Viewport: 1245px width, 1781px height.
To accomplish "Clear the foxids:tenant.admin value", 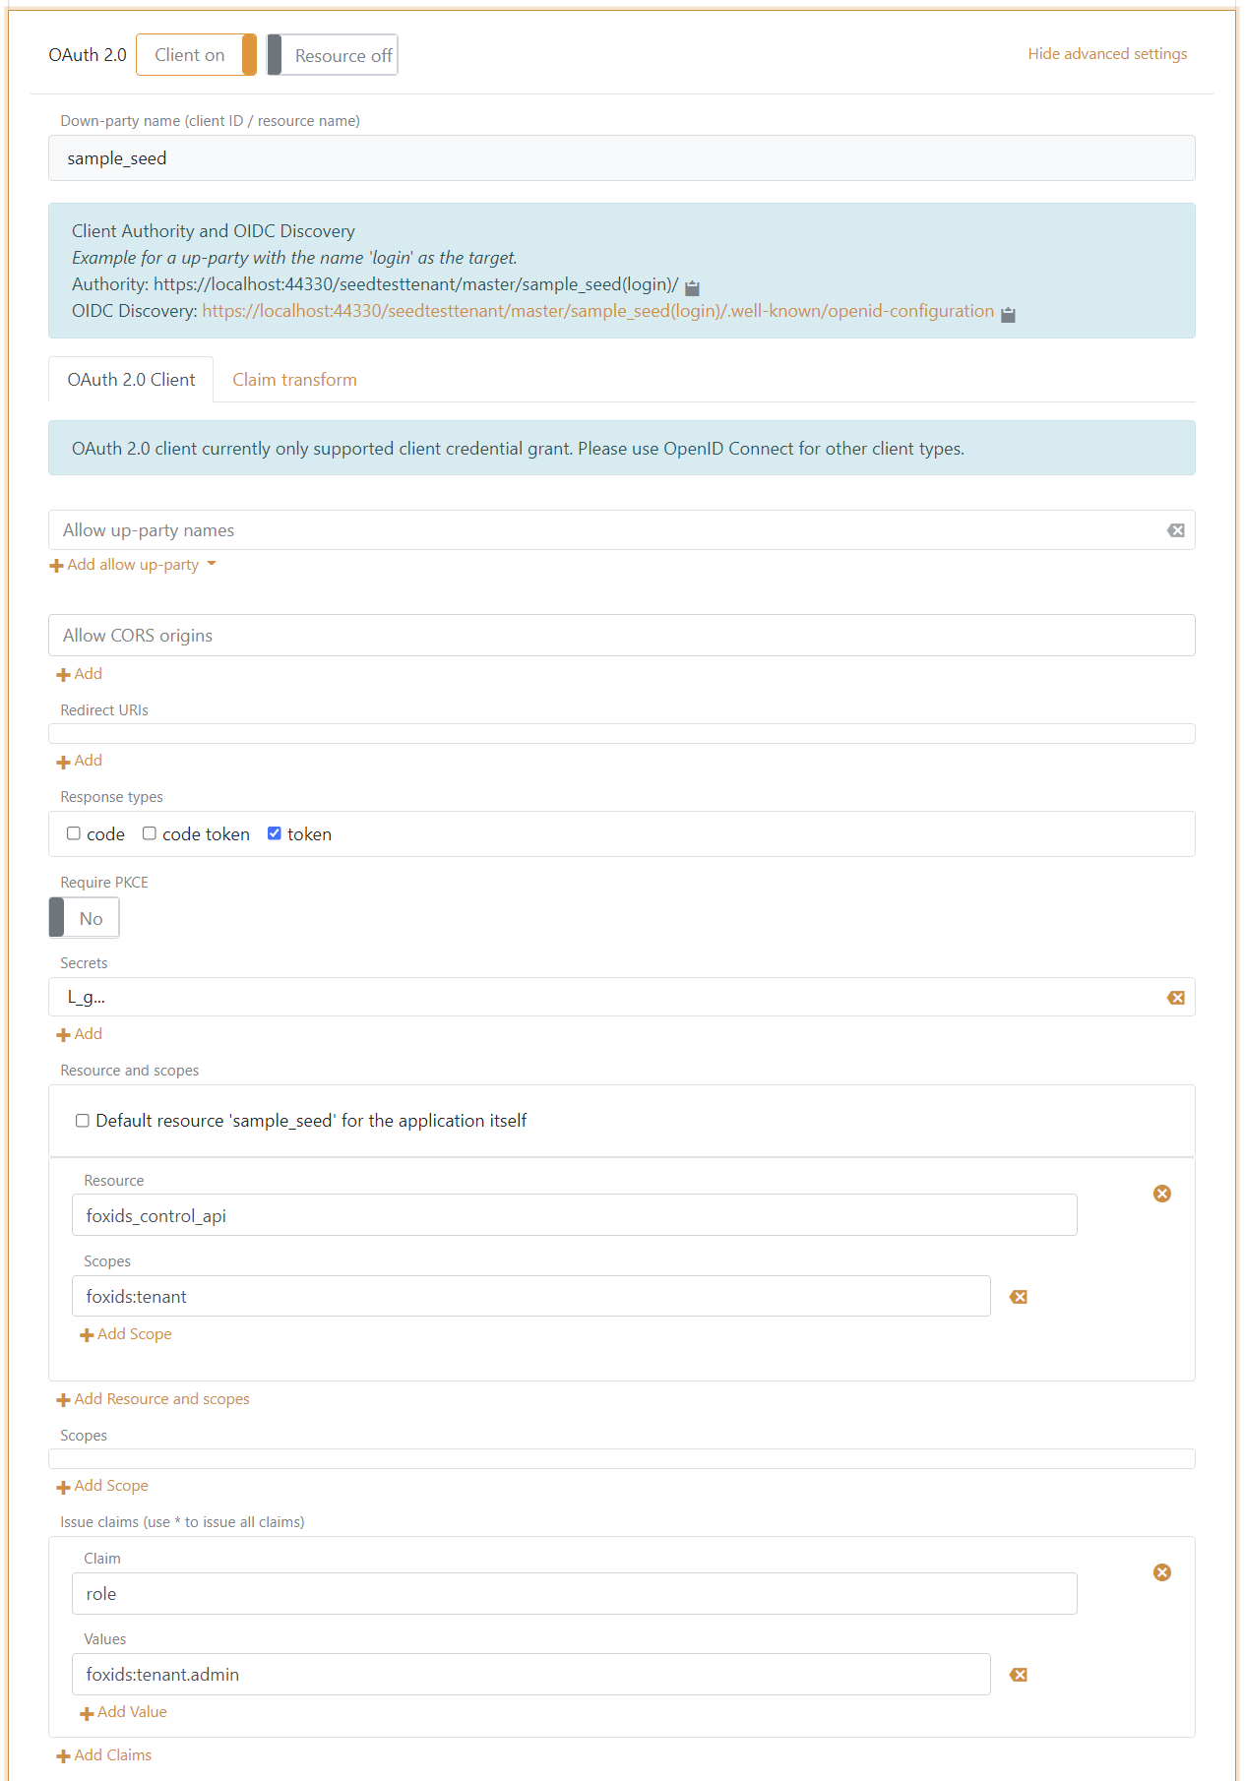I will (1019, 1674).
